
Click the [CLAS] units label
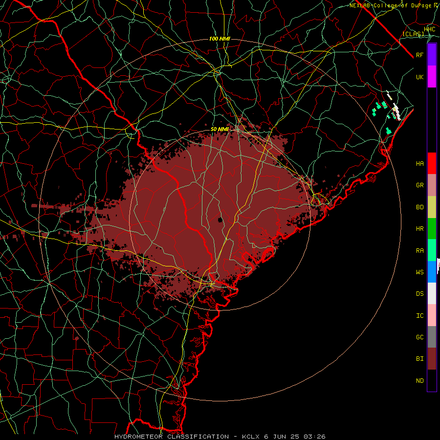(413, 34)
